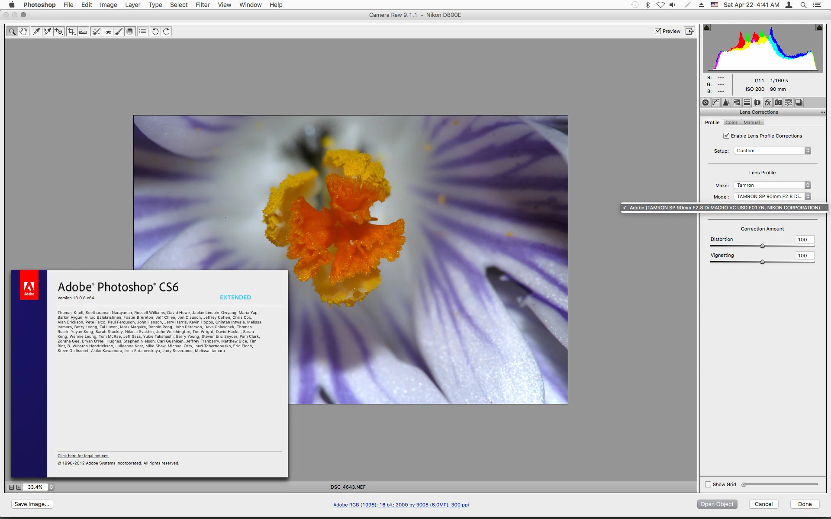Open the zoom level dropdown arrows
Screen dimensions: 831x519
(x=51, y=487)
